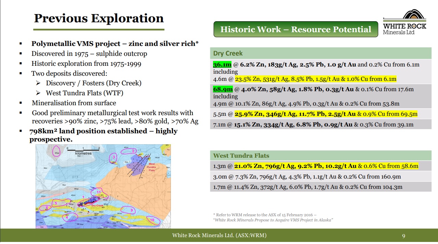Click the kilometres scale bar on the map
This screenshot has width=438, height=244.
point(83,150)
